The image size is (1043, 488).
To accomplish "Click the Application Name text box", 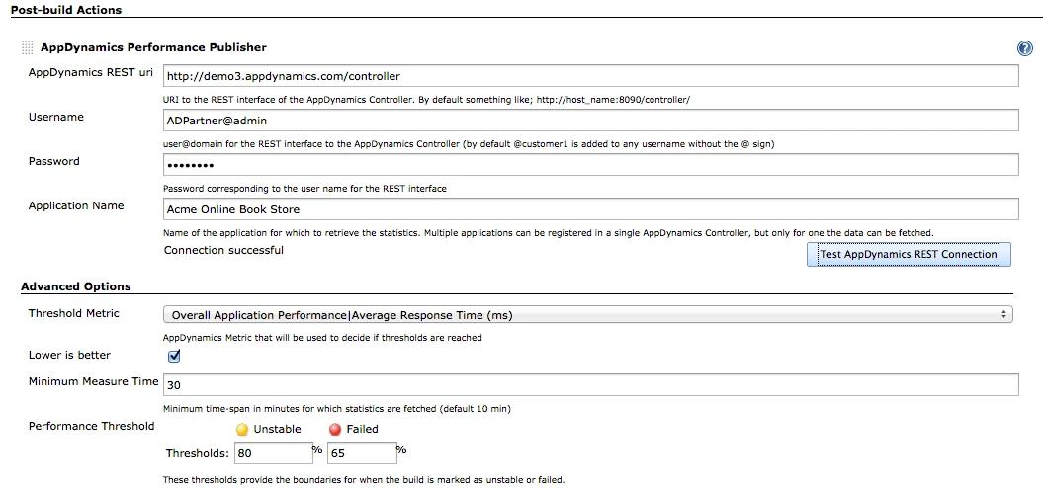I will 590,209.
